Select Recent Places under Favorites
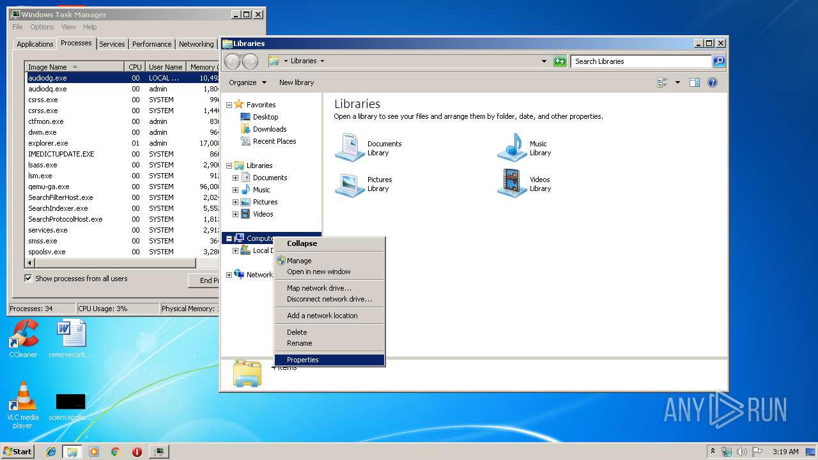 [274, 141]
